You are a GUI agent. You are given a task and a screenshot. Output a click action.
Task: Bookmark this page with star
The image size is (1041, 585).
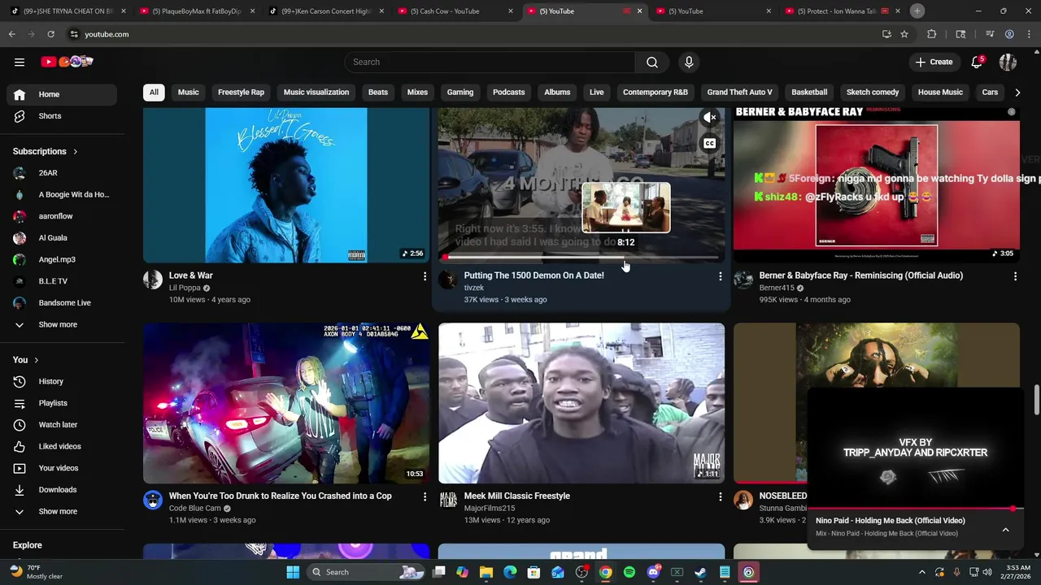[904, 34]
